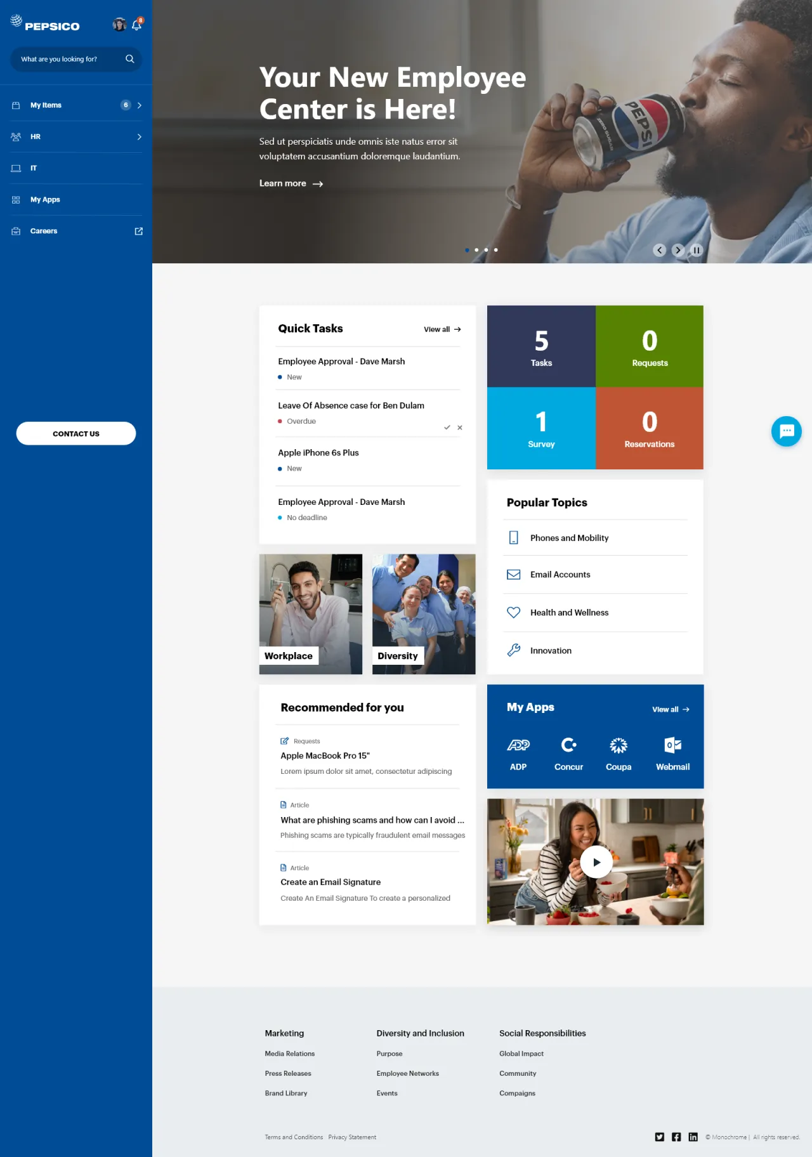Open Apple MacBook Pro 15" recommendation
The width and height of the screenshot is (812, 1157).
tap(325, 755)
